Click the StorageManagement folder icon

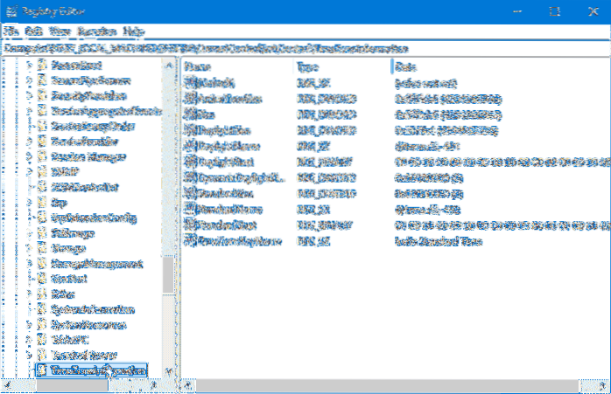point(43,265)
